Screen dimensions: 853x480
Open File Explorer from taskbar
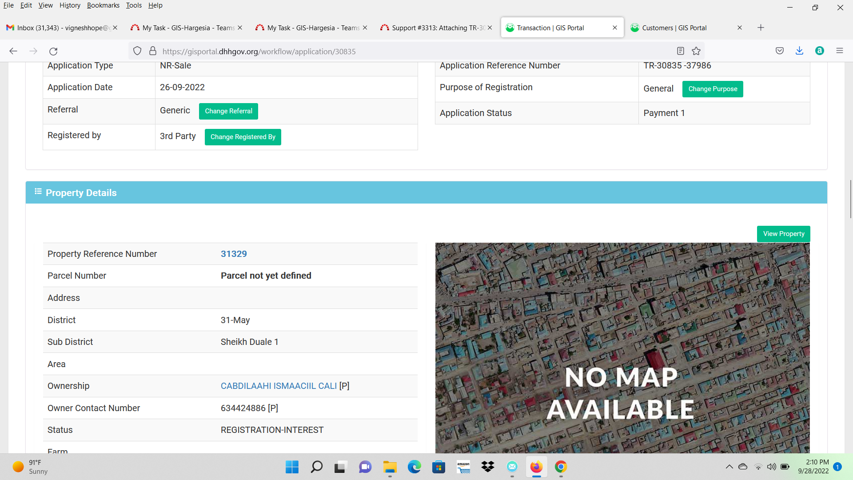[x=390, y=467]
